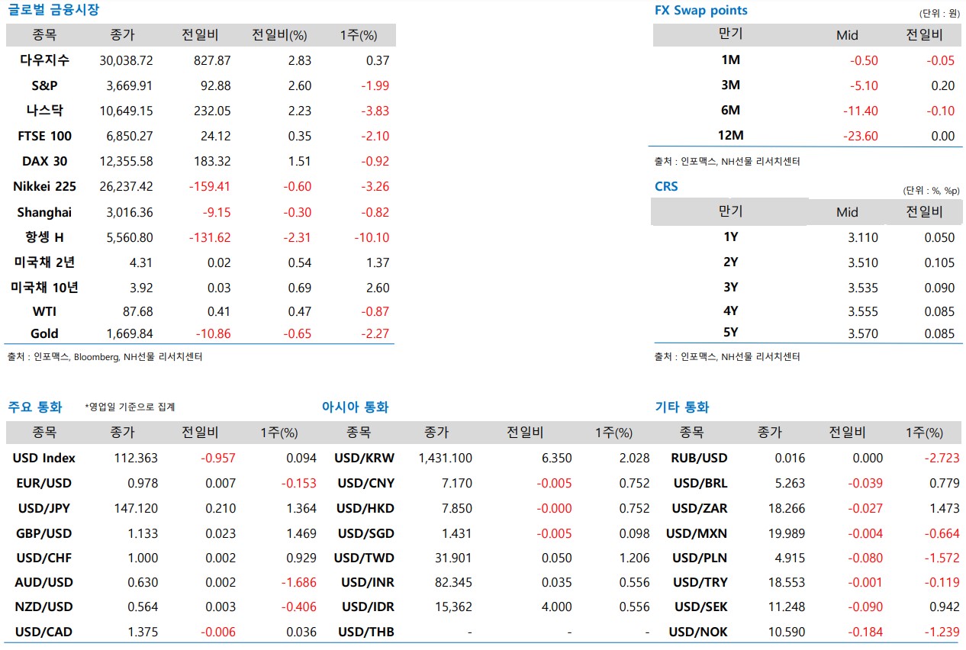Select the 아시아 통화 section heading

tap(356, 407)
